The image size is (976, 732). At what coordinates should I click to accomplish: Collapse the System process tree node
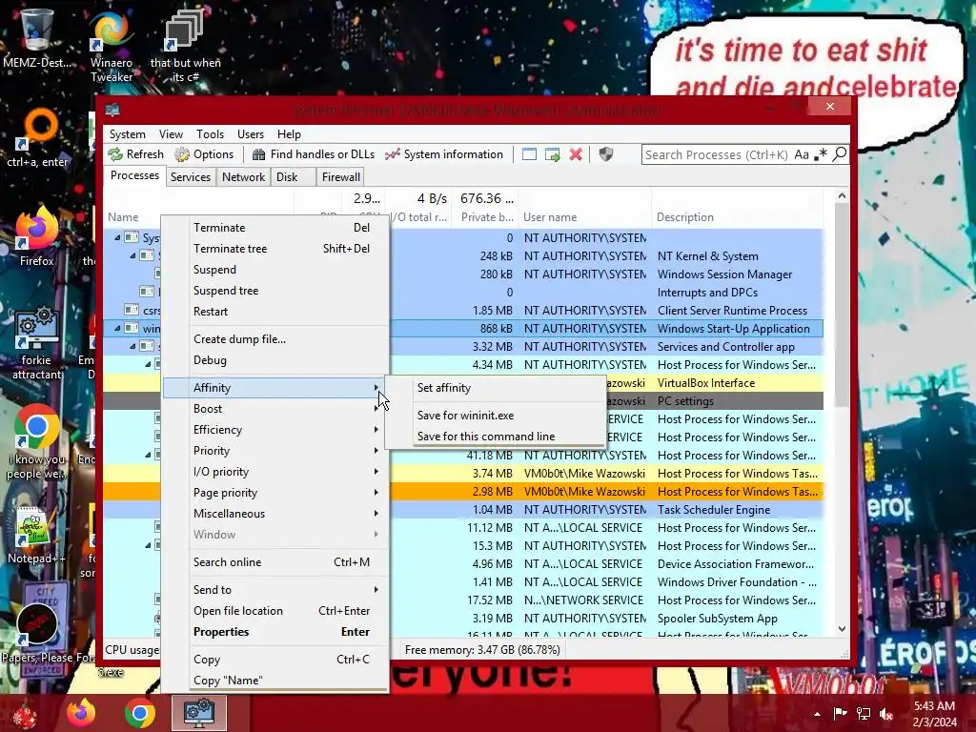[x=117, y=237]
